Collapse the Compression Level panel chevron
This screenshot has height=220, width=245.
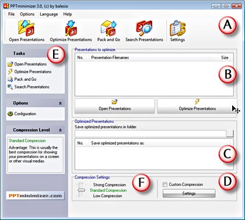point(60,130)
